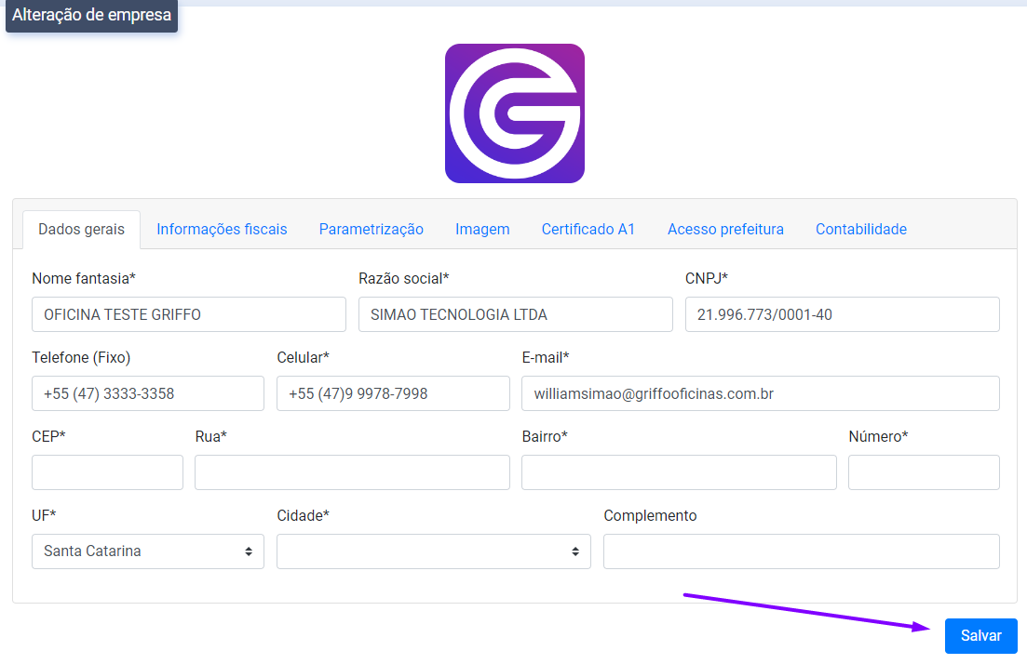Open the Parametrização tab
This screenshot has height=664, width=1027.
[x=371, y=230]
